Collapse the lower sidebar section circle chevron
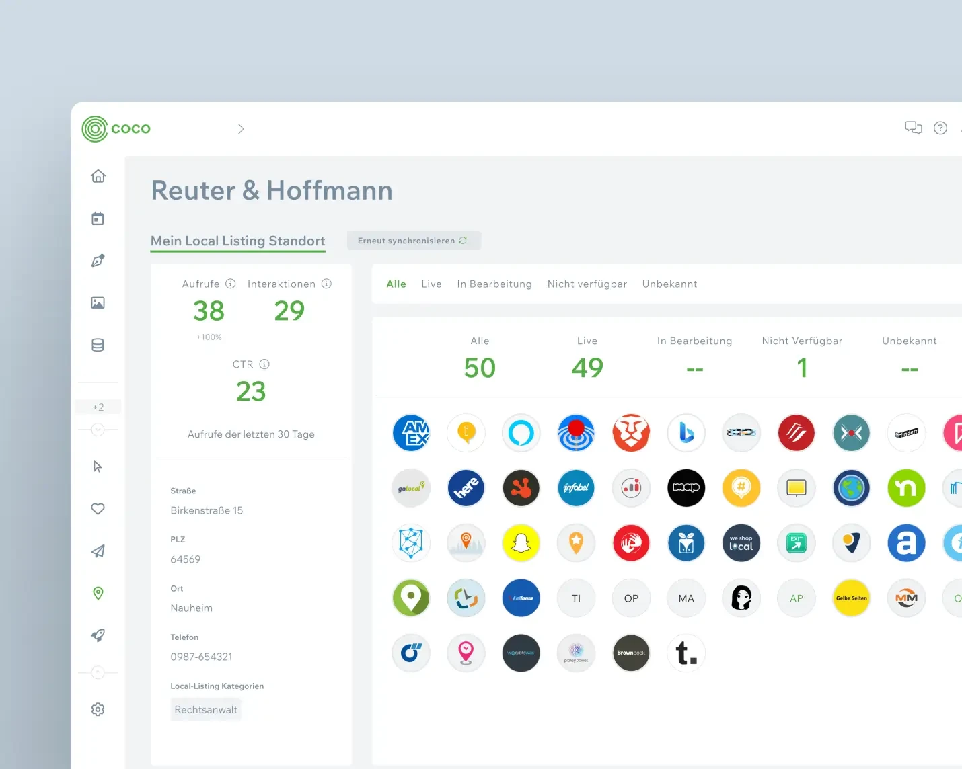The height and width of the screenshot is (769, 962). pos(98,672)
